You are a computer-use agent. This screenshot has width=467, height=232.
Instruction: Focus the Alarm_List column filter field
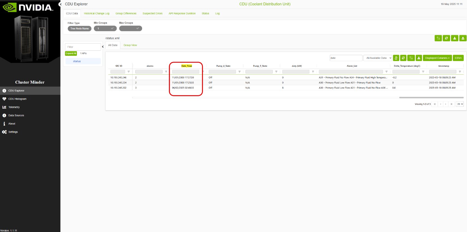(351, 72)
